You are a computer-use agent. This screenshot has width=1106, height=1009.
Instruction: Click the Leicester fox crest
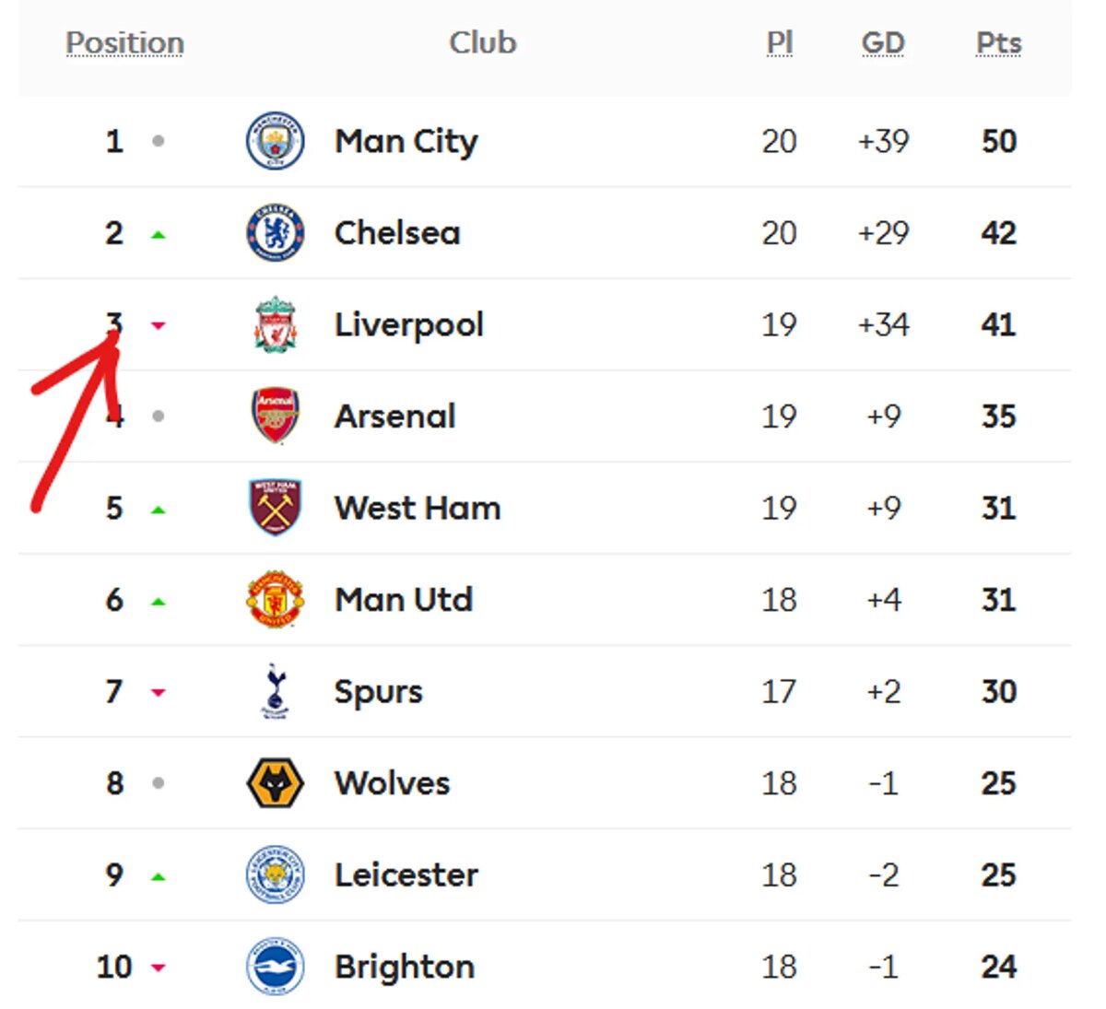click(275, 874)
